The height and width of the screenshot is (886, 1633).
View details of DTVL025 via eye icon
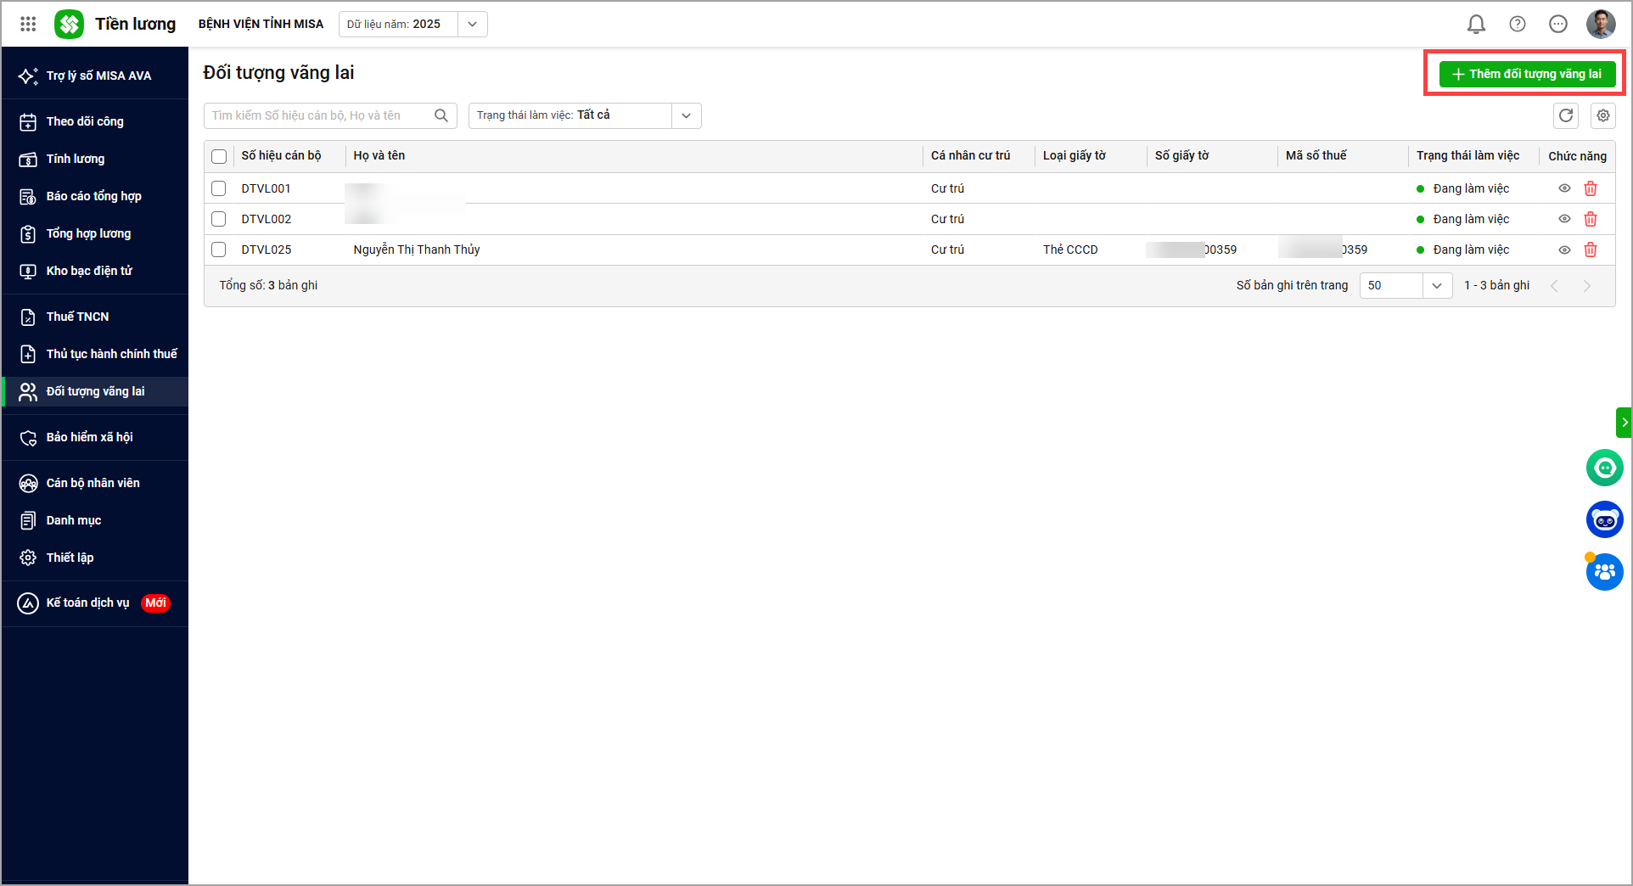(1563, 250)
